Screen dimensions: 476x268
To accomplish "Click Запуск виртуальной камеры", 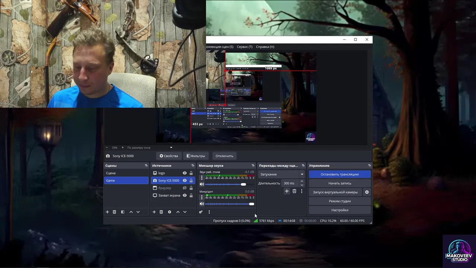I will point(335,192).
